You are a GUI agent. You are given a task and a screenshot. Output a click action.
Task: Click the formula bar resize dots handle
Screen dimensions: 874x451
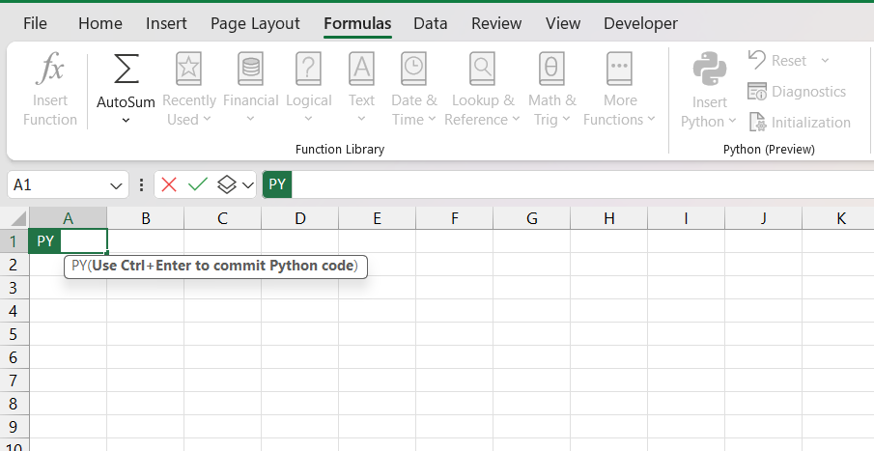(141, 184)
